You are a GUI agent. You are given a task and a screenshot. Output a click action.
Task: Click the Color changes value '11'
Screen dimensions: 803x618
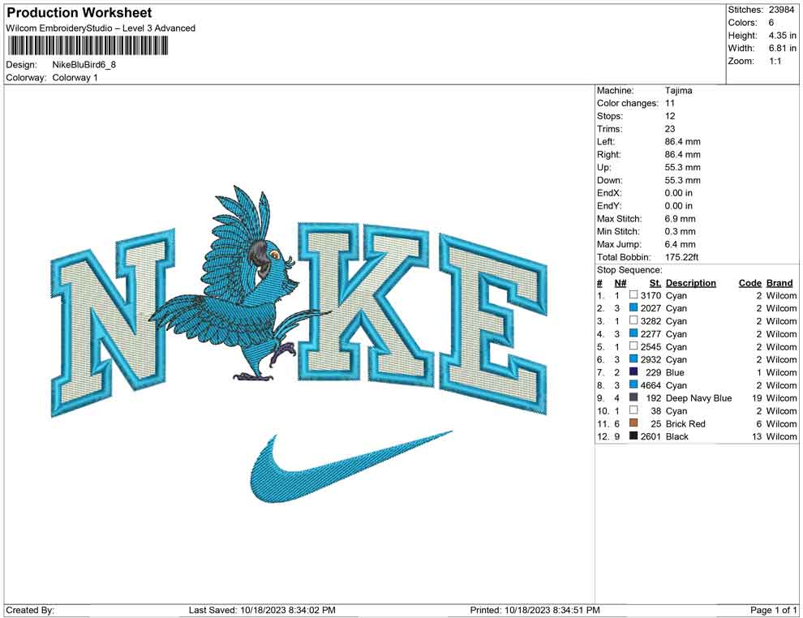[x=670, y=104]
